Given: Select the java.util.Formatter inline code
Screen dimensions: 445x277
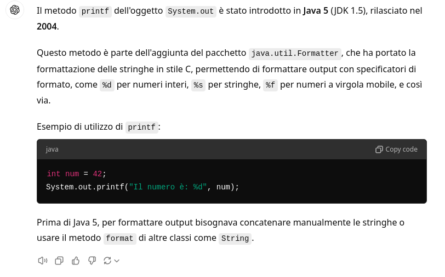Looking at the screenshot, I should tap(295, 54).
